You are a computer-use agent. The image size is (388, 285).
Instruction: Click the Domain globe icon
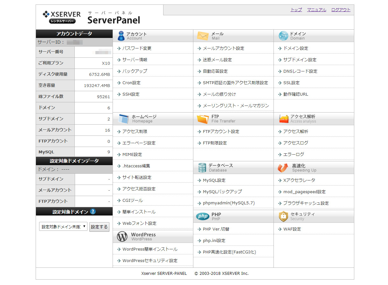(x=283, y=36)
